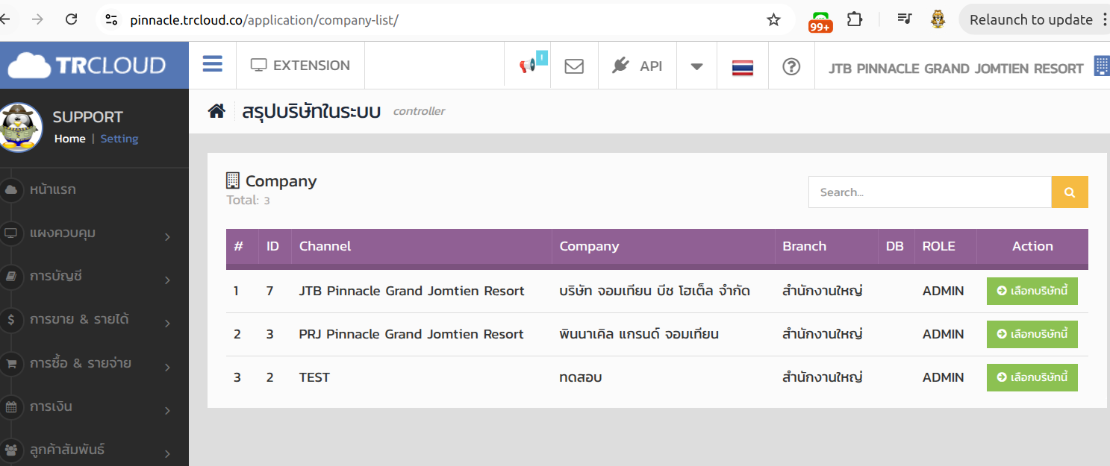Click the cart icon beside การซื้อ & รายจ่าย
Image resolution: width=1110 pixels, height=466 pixels.
pos(11,364)
